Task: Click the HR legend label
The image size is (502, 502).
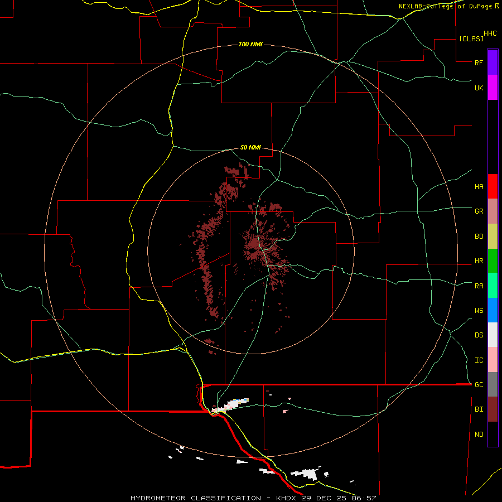Action: pos(479,261)
